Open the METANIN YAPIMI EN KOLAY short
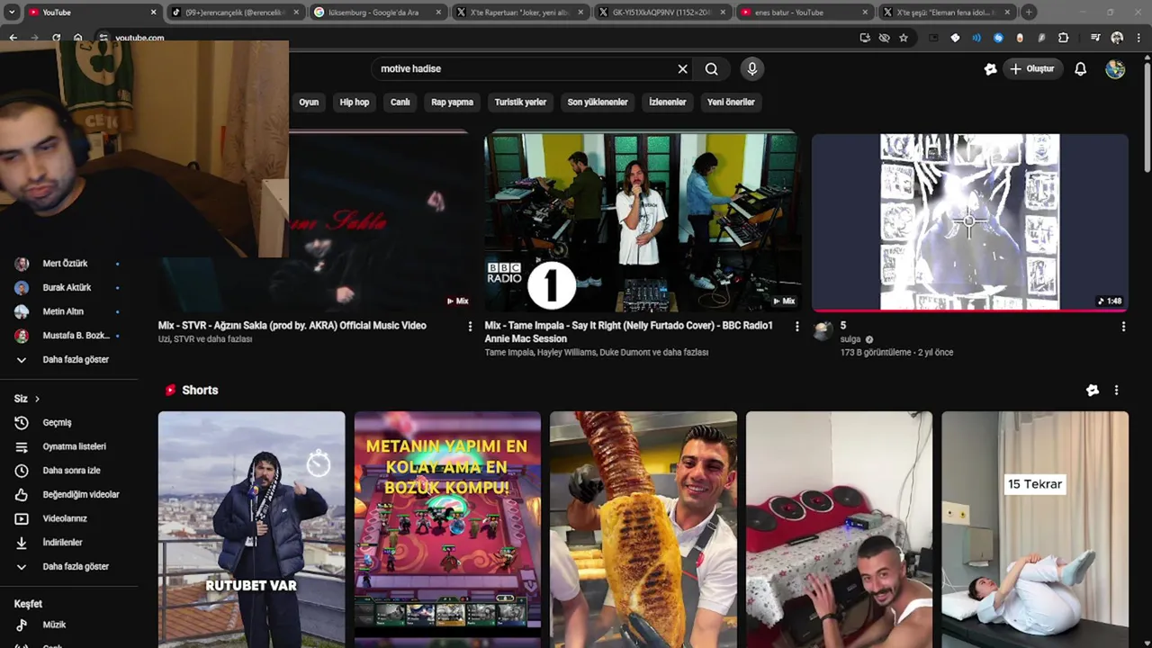1152x648 pixels. point(447,529)
